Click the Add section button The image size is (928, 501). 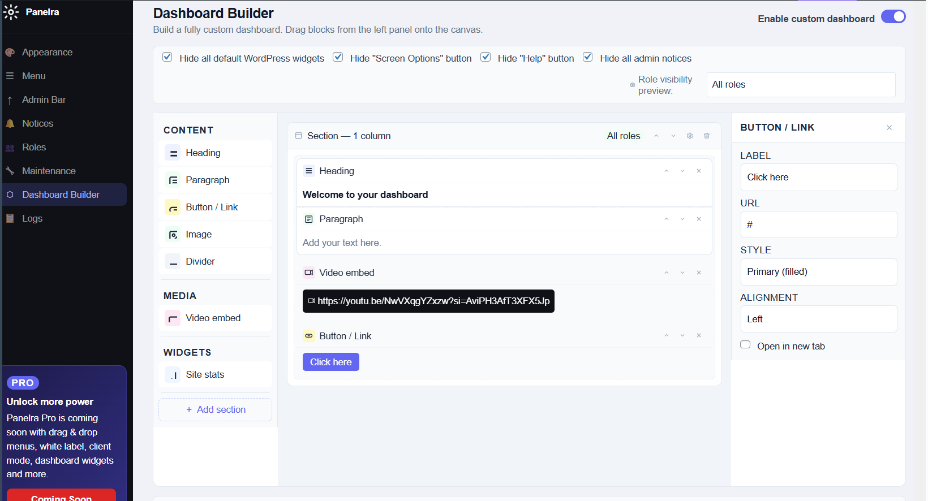point(215,410)
